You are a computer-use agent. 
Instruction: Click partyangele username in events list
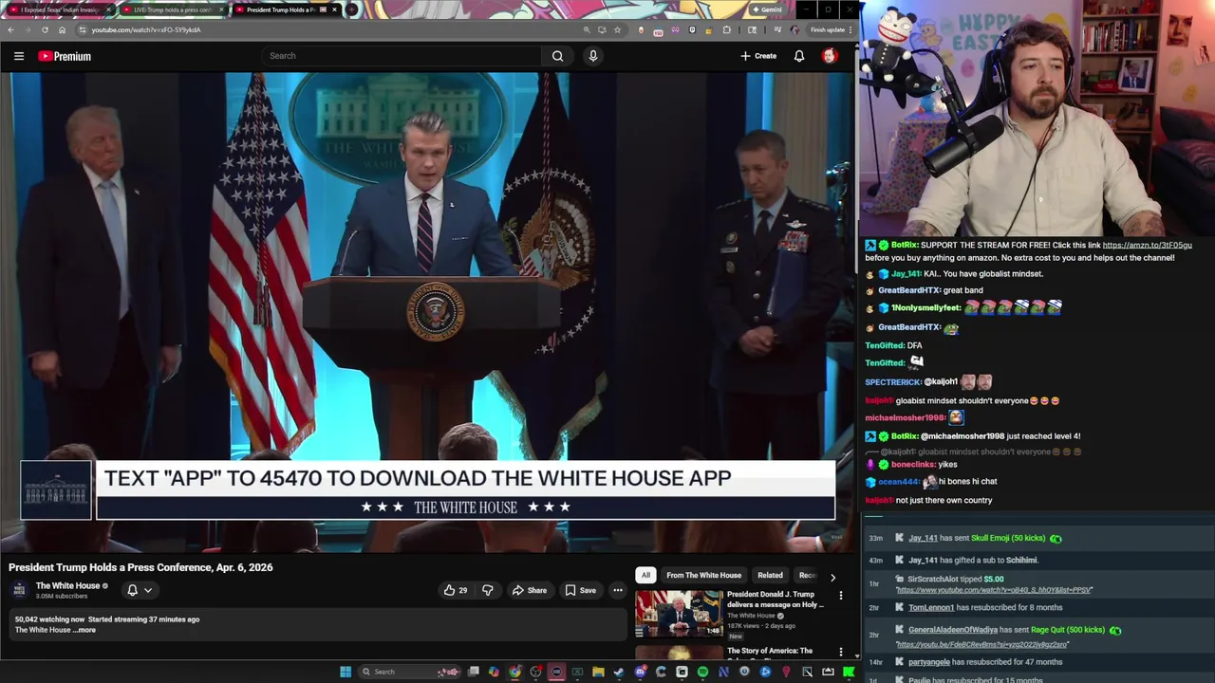point(929,662)
